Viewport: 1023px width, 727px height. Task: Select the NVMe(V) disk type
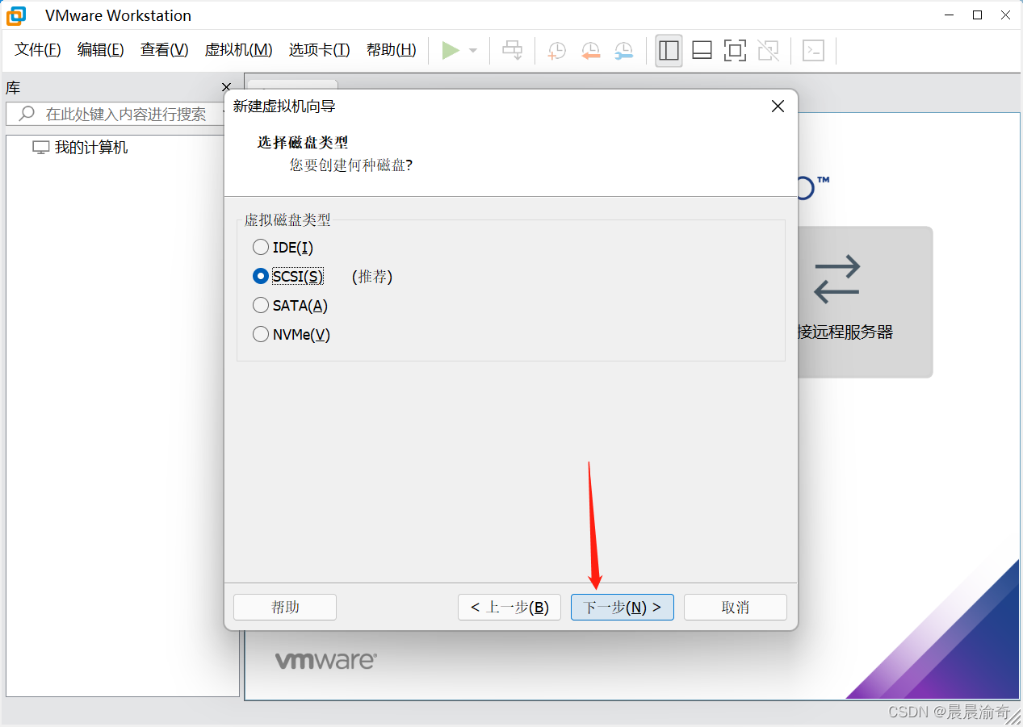291,334
